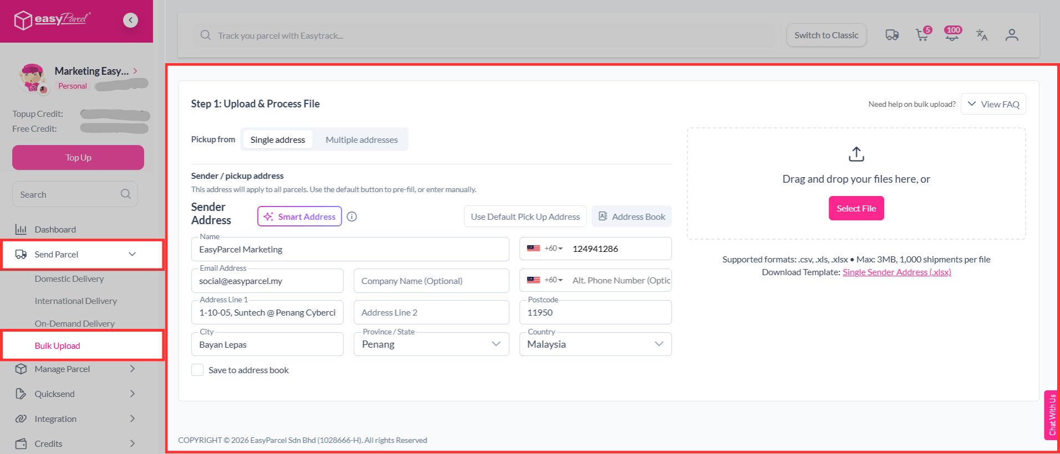Open the user account profile icon
Viewport: 1060px width, 454px height.
pos(1012,35)
